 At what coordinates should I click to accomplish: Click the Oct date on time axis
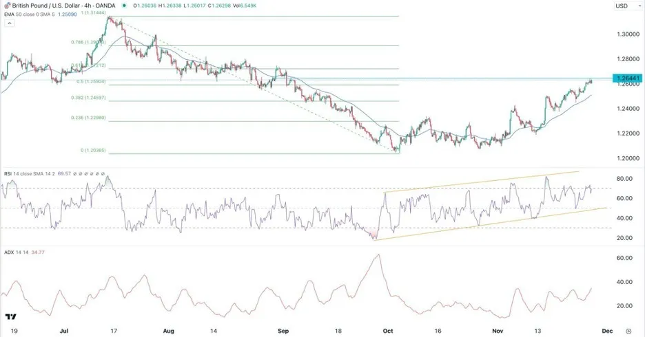point(388,331)
